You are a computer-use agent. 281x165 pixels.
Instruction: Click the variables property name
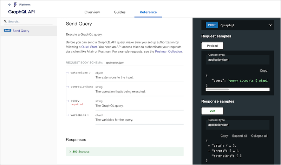point(78,115)
